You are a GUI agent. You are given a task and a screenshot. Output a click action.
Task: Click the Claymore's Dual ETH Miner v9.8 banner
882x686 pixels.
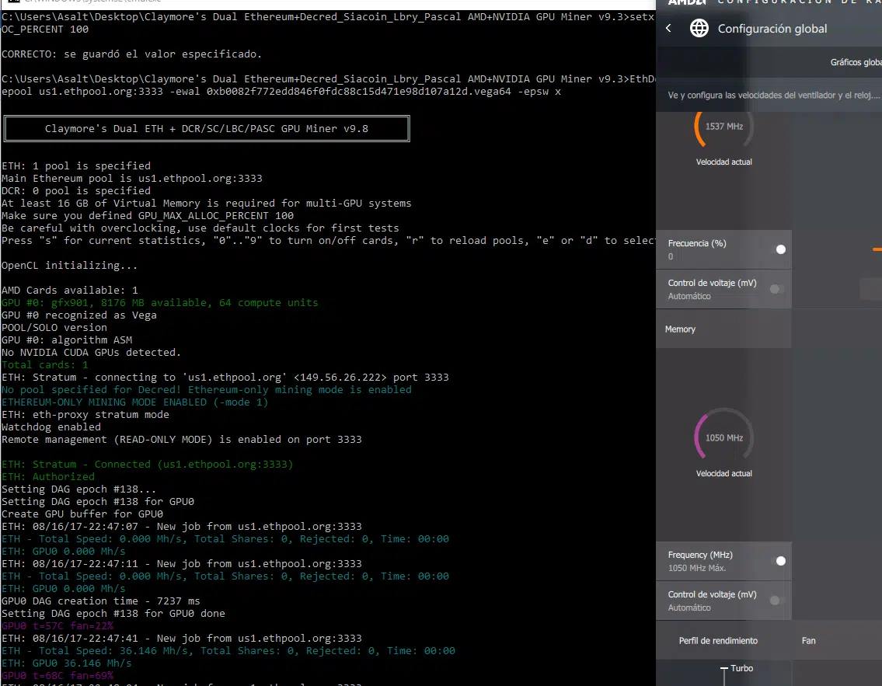pos(207,129)
